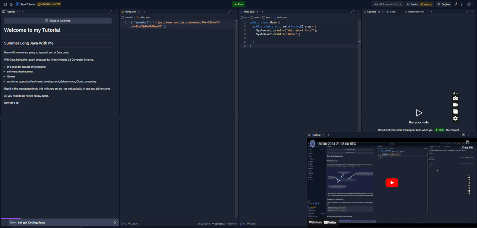This screenshot has height=228, width=477.
Task: Open recorder settings gear icon
Action: (455, 118)
